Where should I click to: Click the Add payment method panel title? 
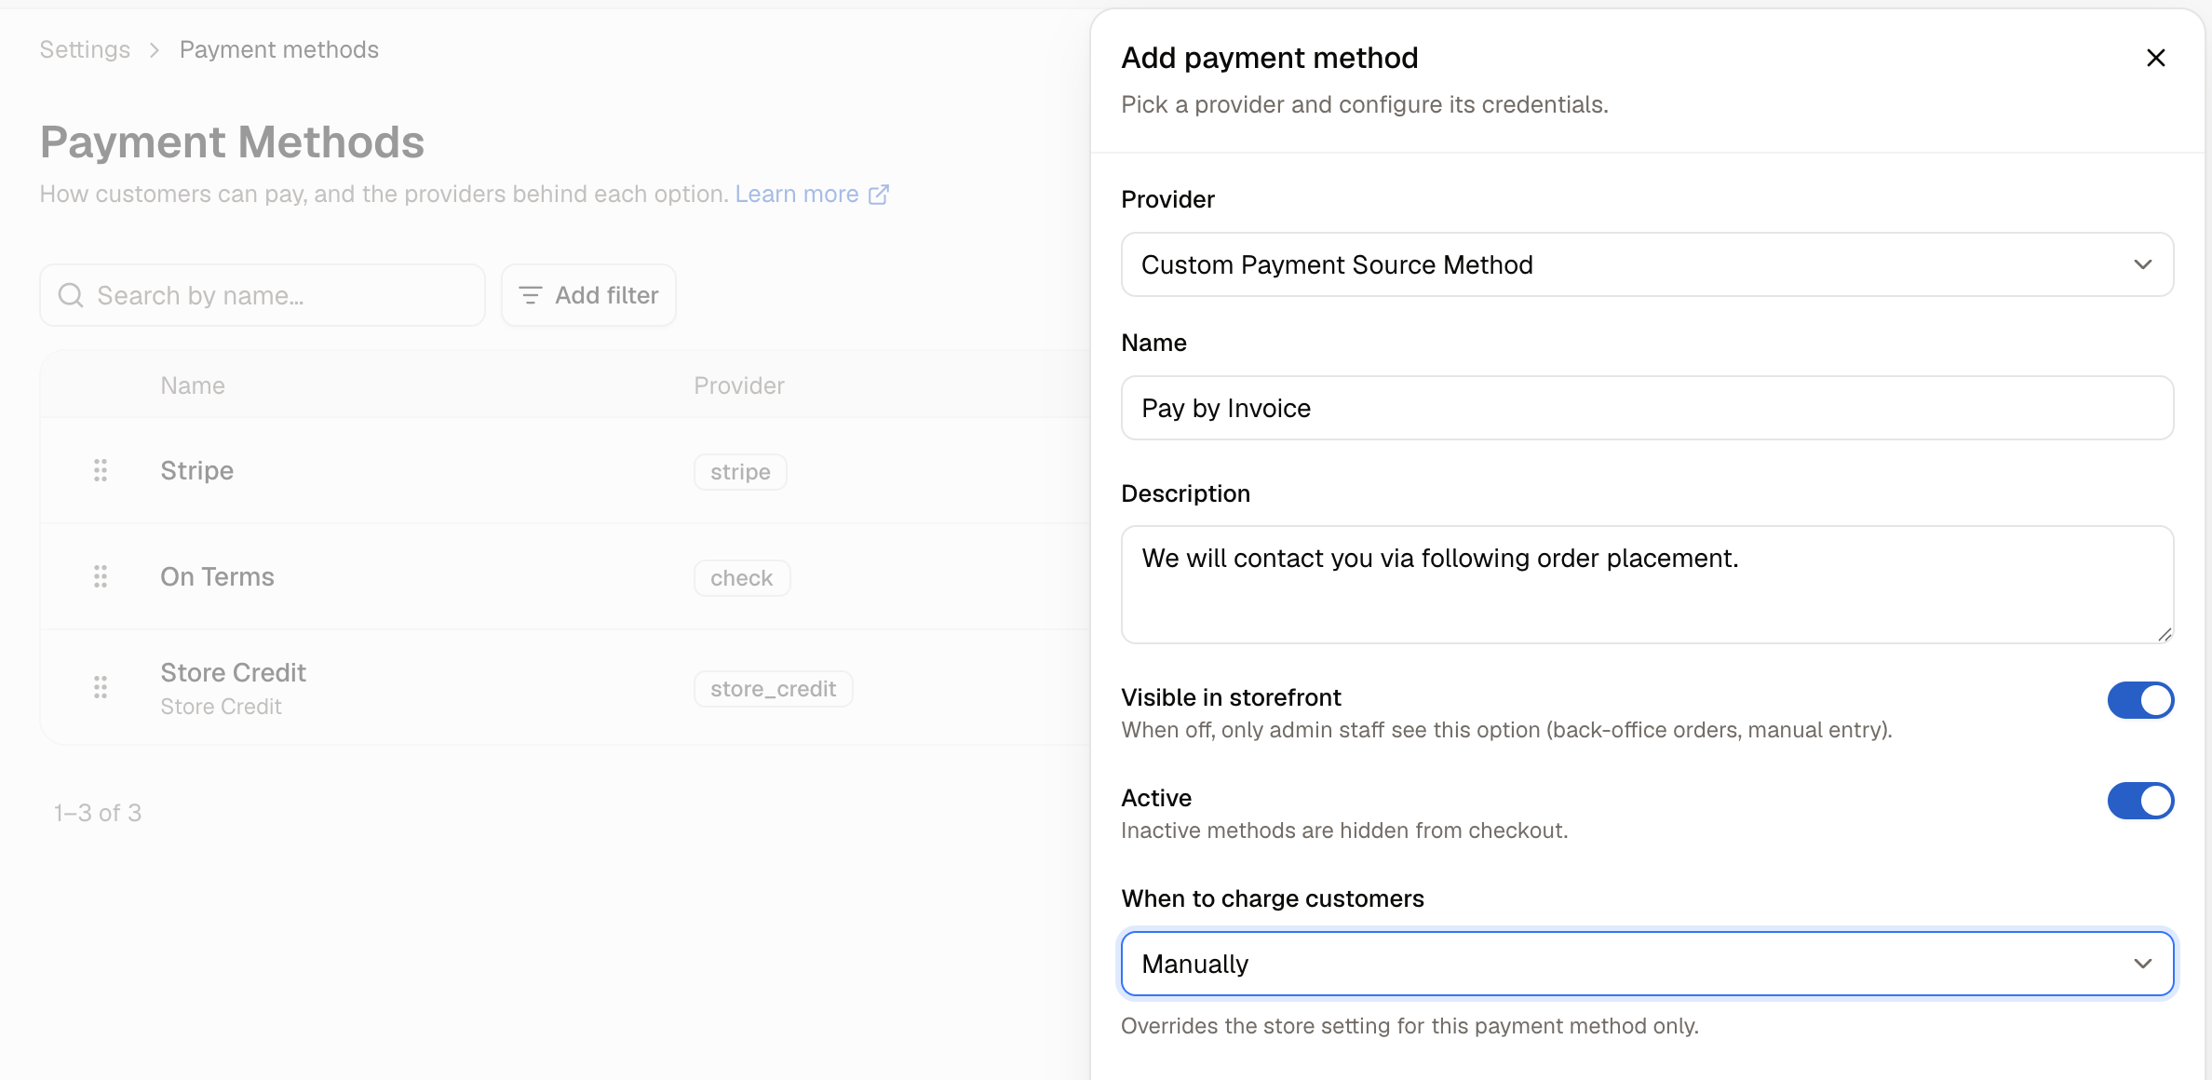tap(1270, 58)
